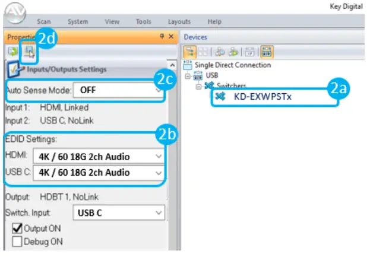Click the round AV application logo button

click(x=15, y=13)
